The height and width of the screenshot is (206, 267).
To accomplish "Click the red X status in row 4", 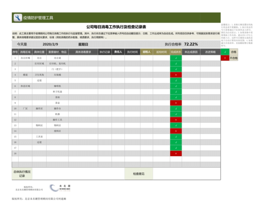I will [x=176, y=75].
